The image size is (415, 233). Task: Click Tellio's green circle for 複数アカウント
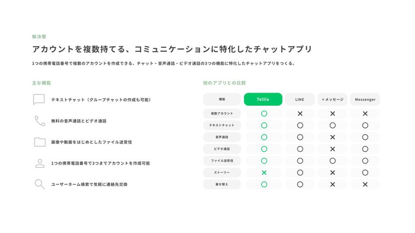[264, 113]
